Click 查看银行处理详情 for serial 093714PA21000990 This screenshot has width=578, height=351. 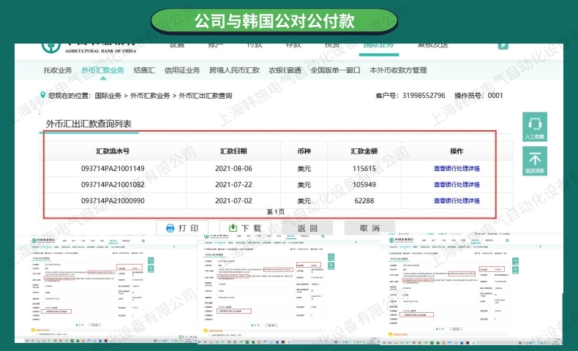(x=457, y=200)
